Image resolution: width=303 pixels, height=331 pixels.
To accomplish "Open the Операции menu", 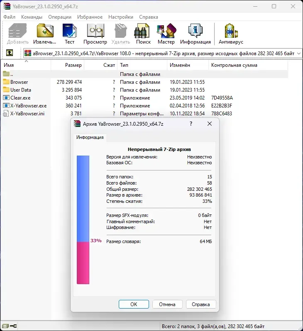I will (x=60, y=17).
